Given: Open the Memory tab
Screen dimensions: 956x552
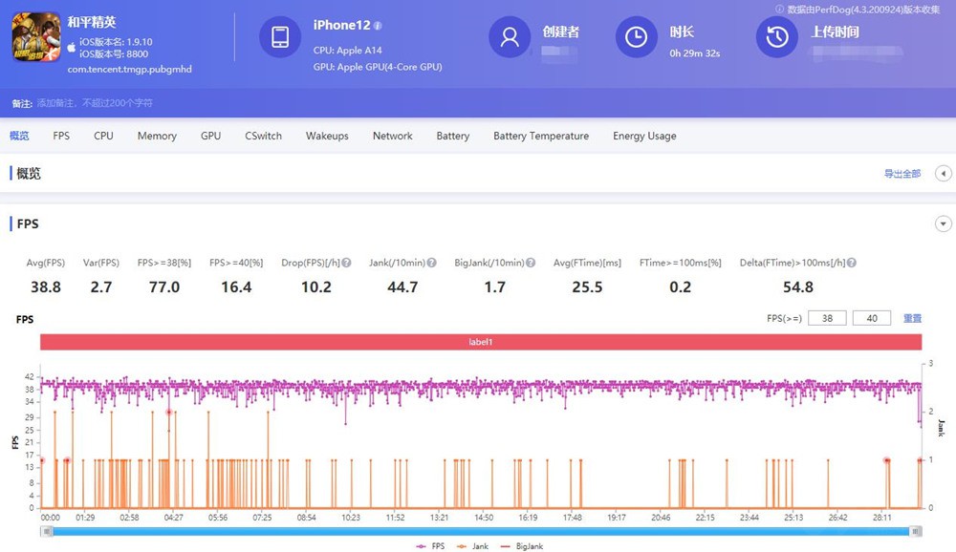Looking at the screenshot, I should coord(157,136).
